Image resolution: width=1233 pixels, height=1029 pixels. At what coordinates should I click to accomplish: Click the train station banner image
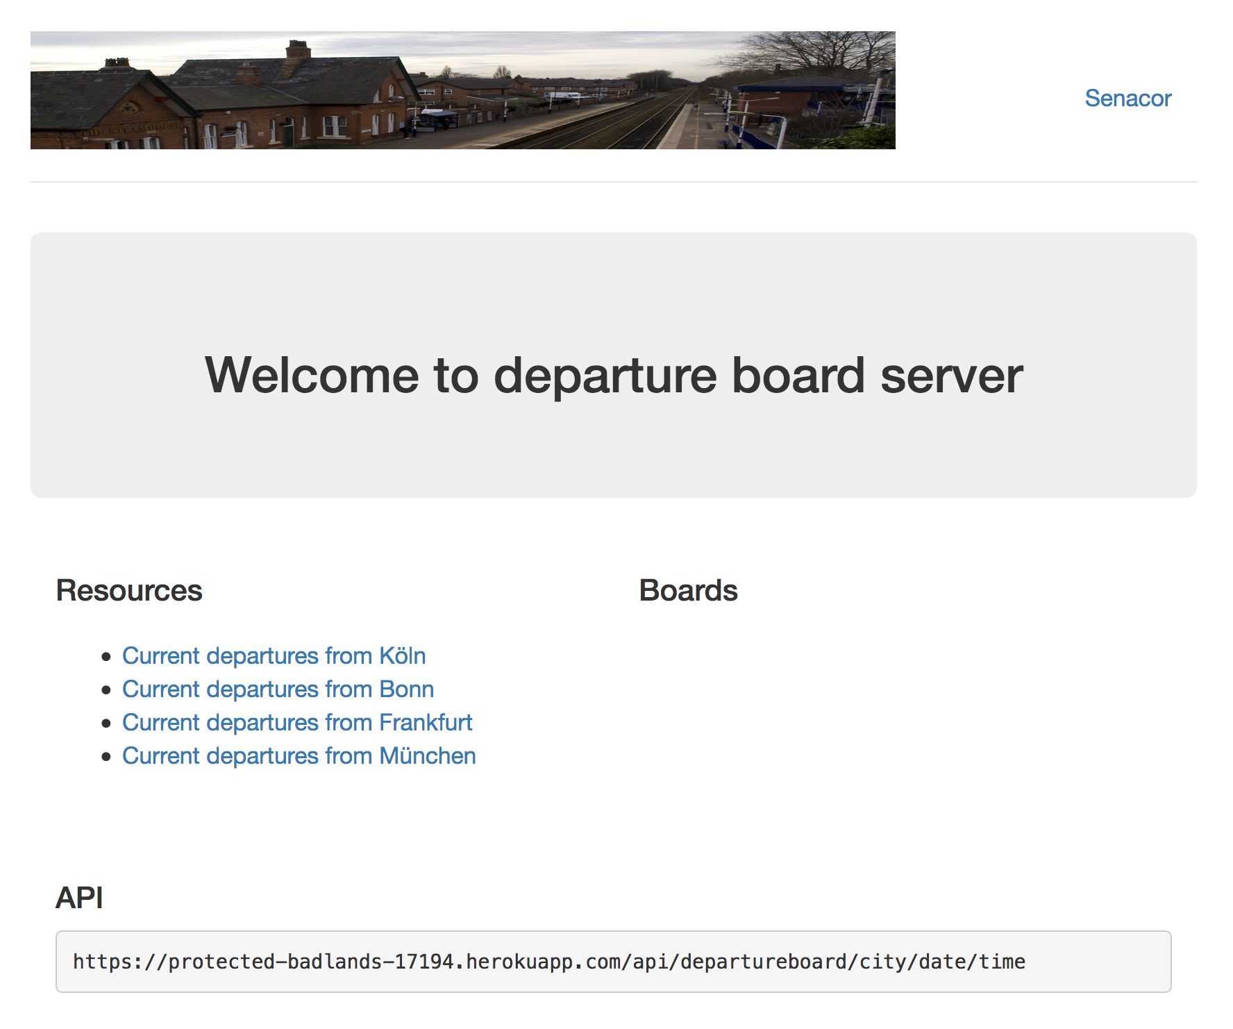[x=463, y=90]
